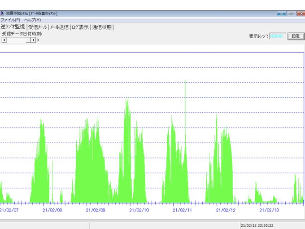305x229 pixels.
Task: Click the status bar time 21/02/13 23:55:22
Action: coord(257,225)
